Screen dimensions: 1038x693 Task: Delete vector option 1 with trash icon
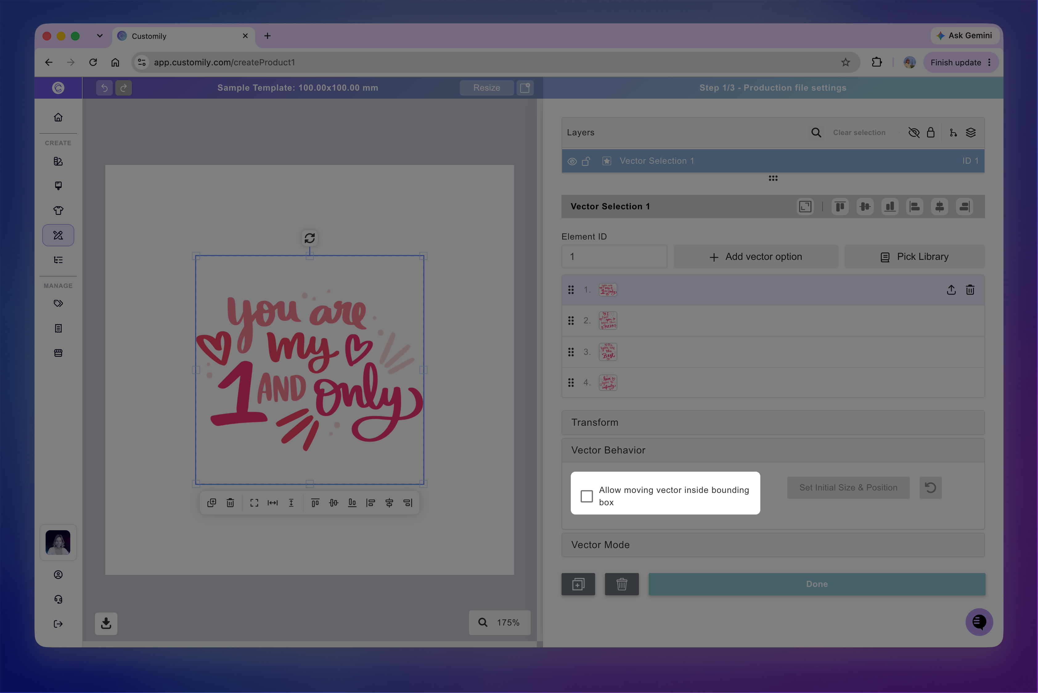[970, 290]
